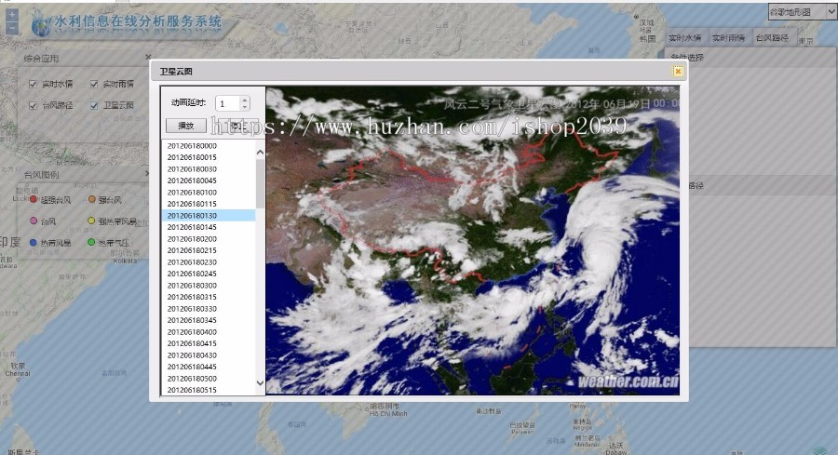
Task: Toggle the 台风路径 checkbox
Action: click(33, 105)
